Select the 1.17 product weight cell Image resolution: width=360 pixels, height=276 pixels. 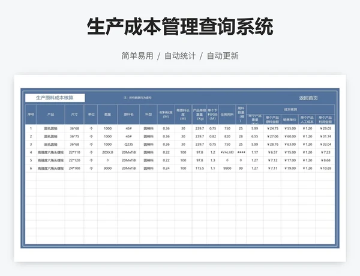coord(255,152)
